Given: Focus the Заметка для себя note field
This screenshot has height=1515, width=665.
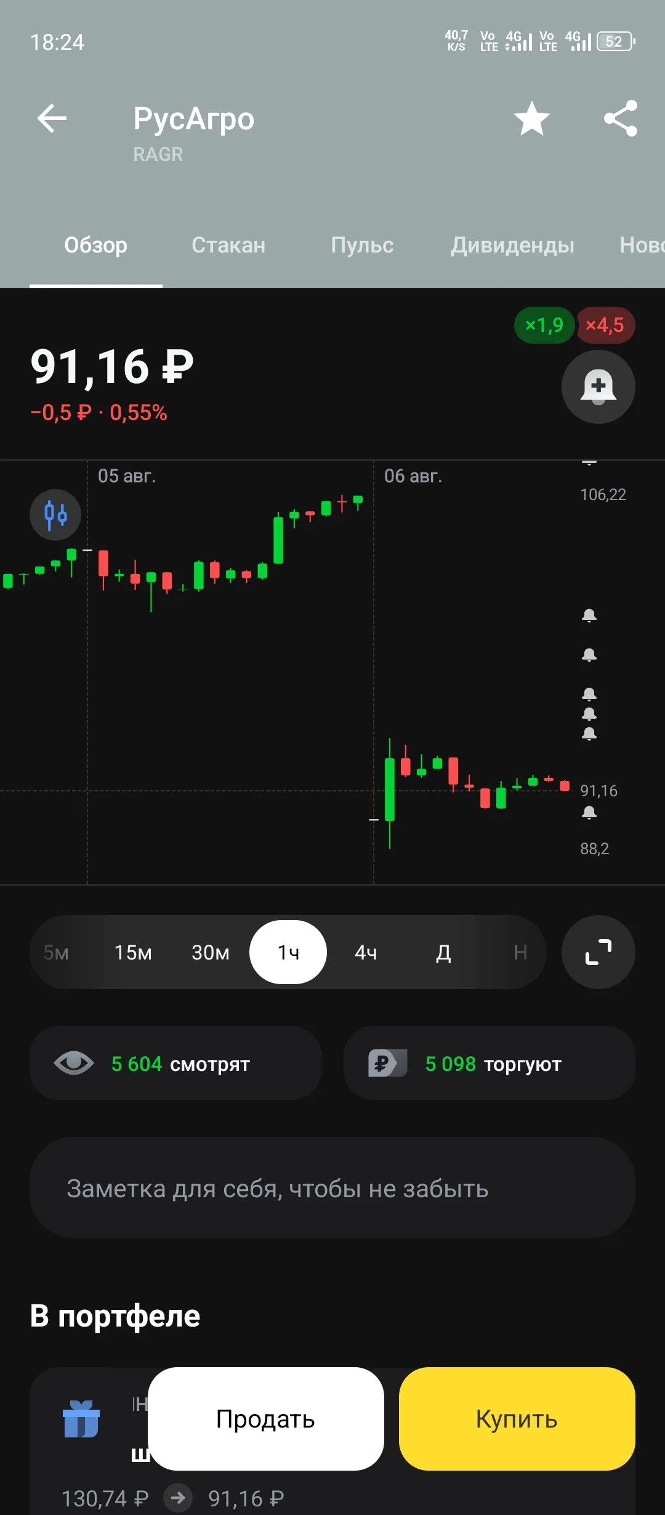Looking at the screenshot, I should coord(332,1187).
